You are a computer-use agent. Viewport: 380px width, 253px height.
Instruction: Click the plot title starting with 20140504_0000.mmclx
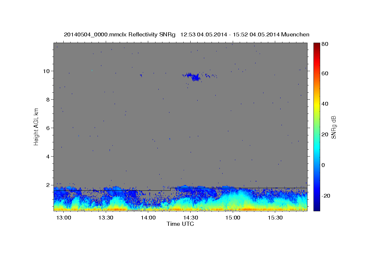[x=187, y=34]
